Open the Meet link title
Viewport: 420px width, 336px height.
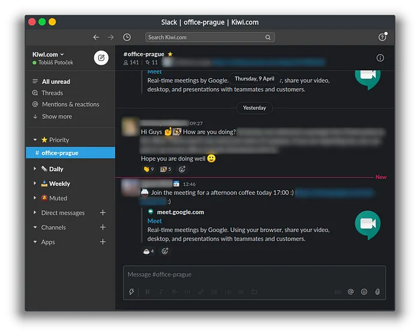(155, 221)
